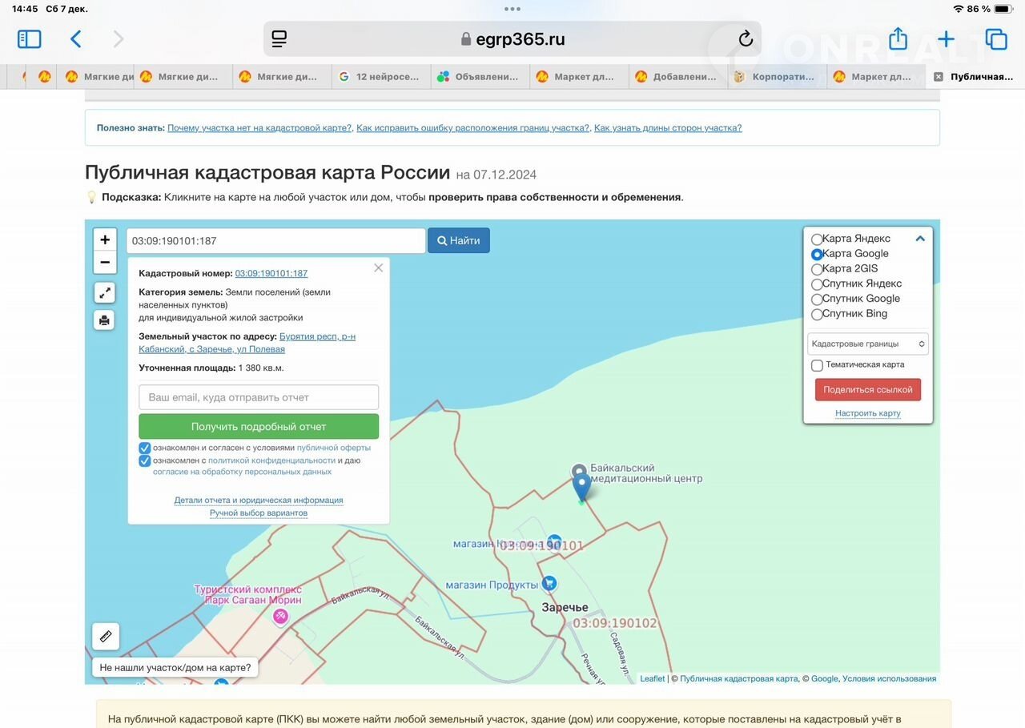The image size is (1025, 728).
Task: Reload the page in Safari
Action: tap(746, 38)
